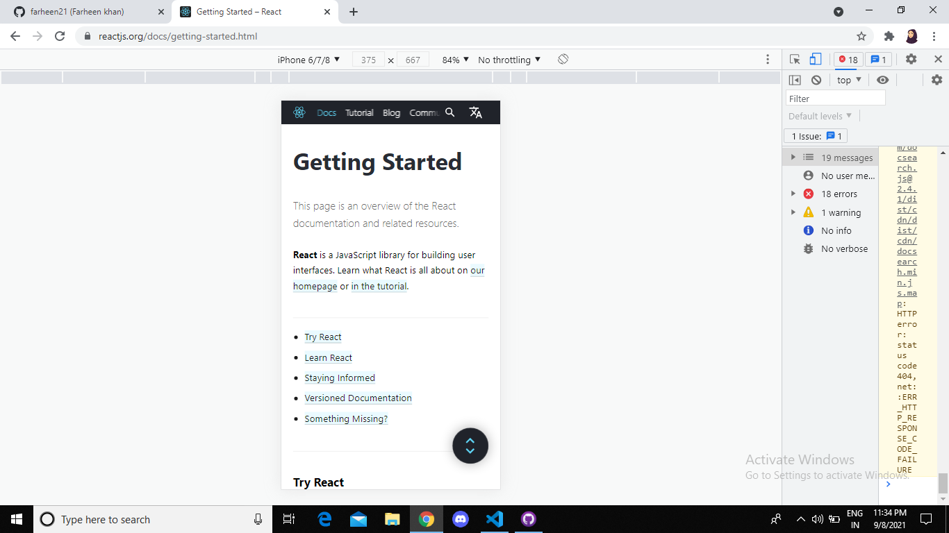Open Community in the React navbar
The height and width of the screenshot is (533, 949).
tap(424, 112)
